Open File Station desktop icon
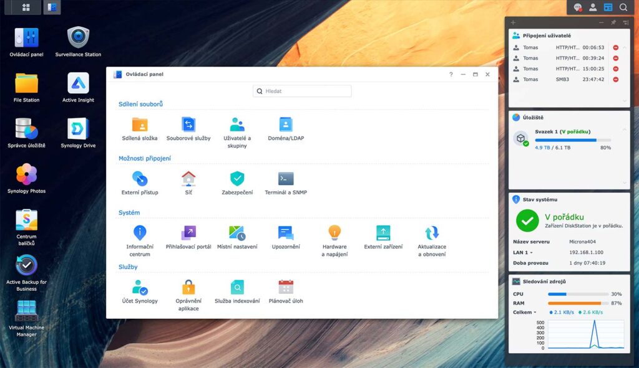The height and width of the screenshot is (368, 639). pyautogui.click(x=26, y=87)
